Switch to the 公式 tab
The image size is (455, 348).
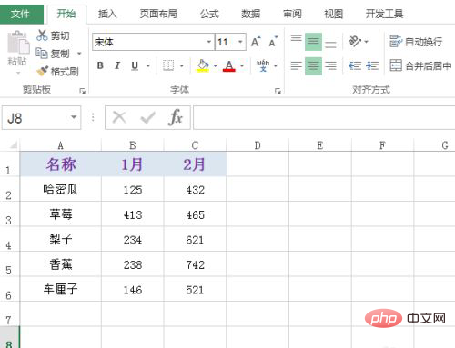pos(209,14)
